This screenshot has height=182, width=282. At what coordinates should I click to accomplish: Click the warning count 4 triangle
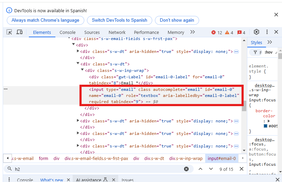(229, 33)
